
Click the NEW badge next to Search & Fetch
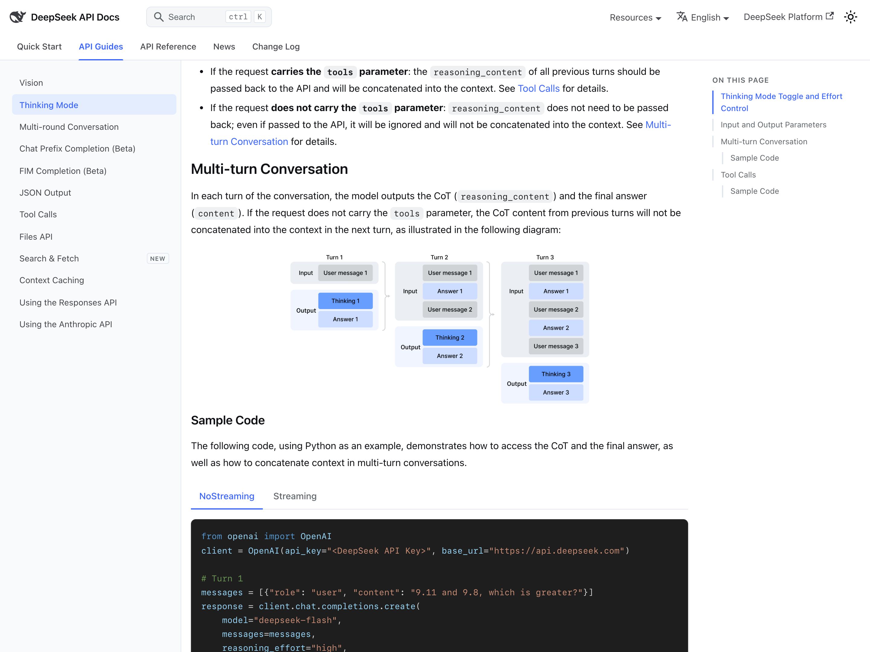click(x=158, y=259)
